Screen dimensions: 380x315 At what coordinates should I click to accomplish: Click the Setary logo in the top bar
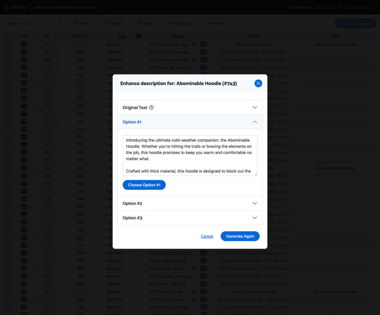pyautogui.click(x=15, y=7)
